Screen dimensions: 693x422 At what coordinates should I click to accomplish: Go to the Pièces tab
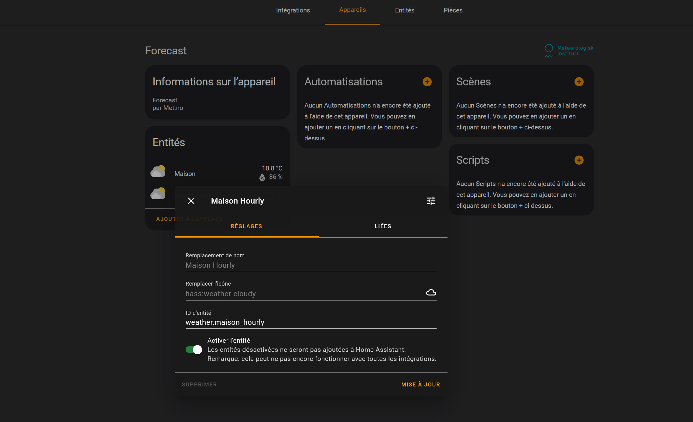coord(453,10)
